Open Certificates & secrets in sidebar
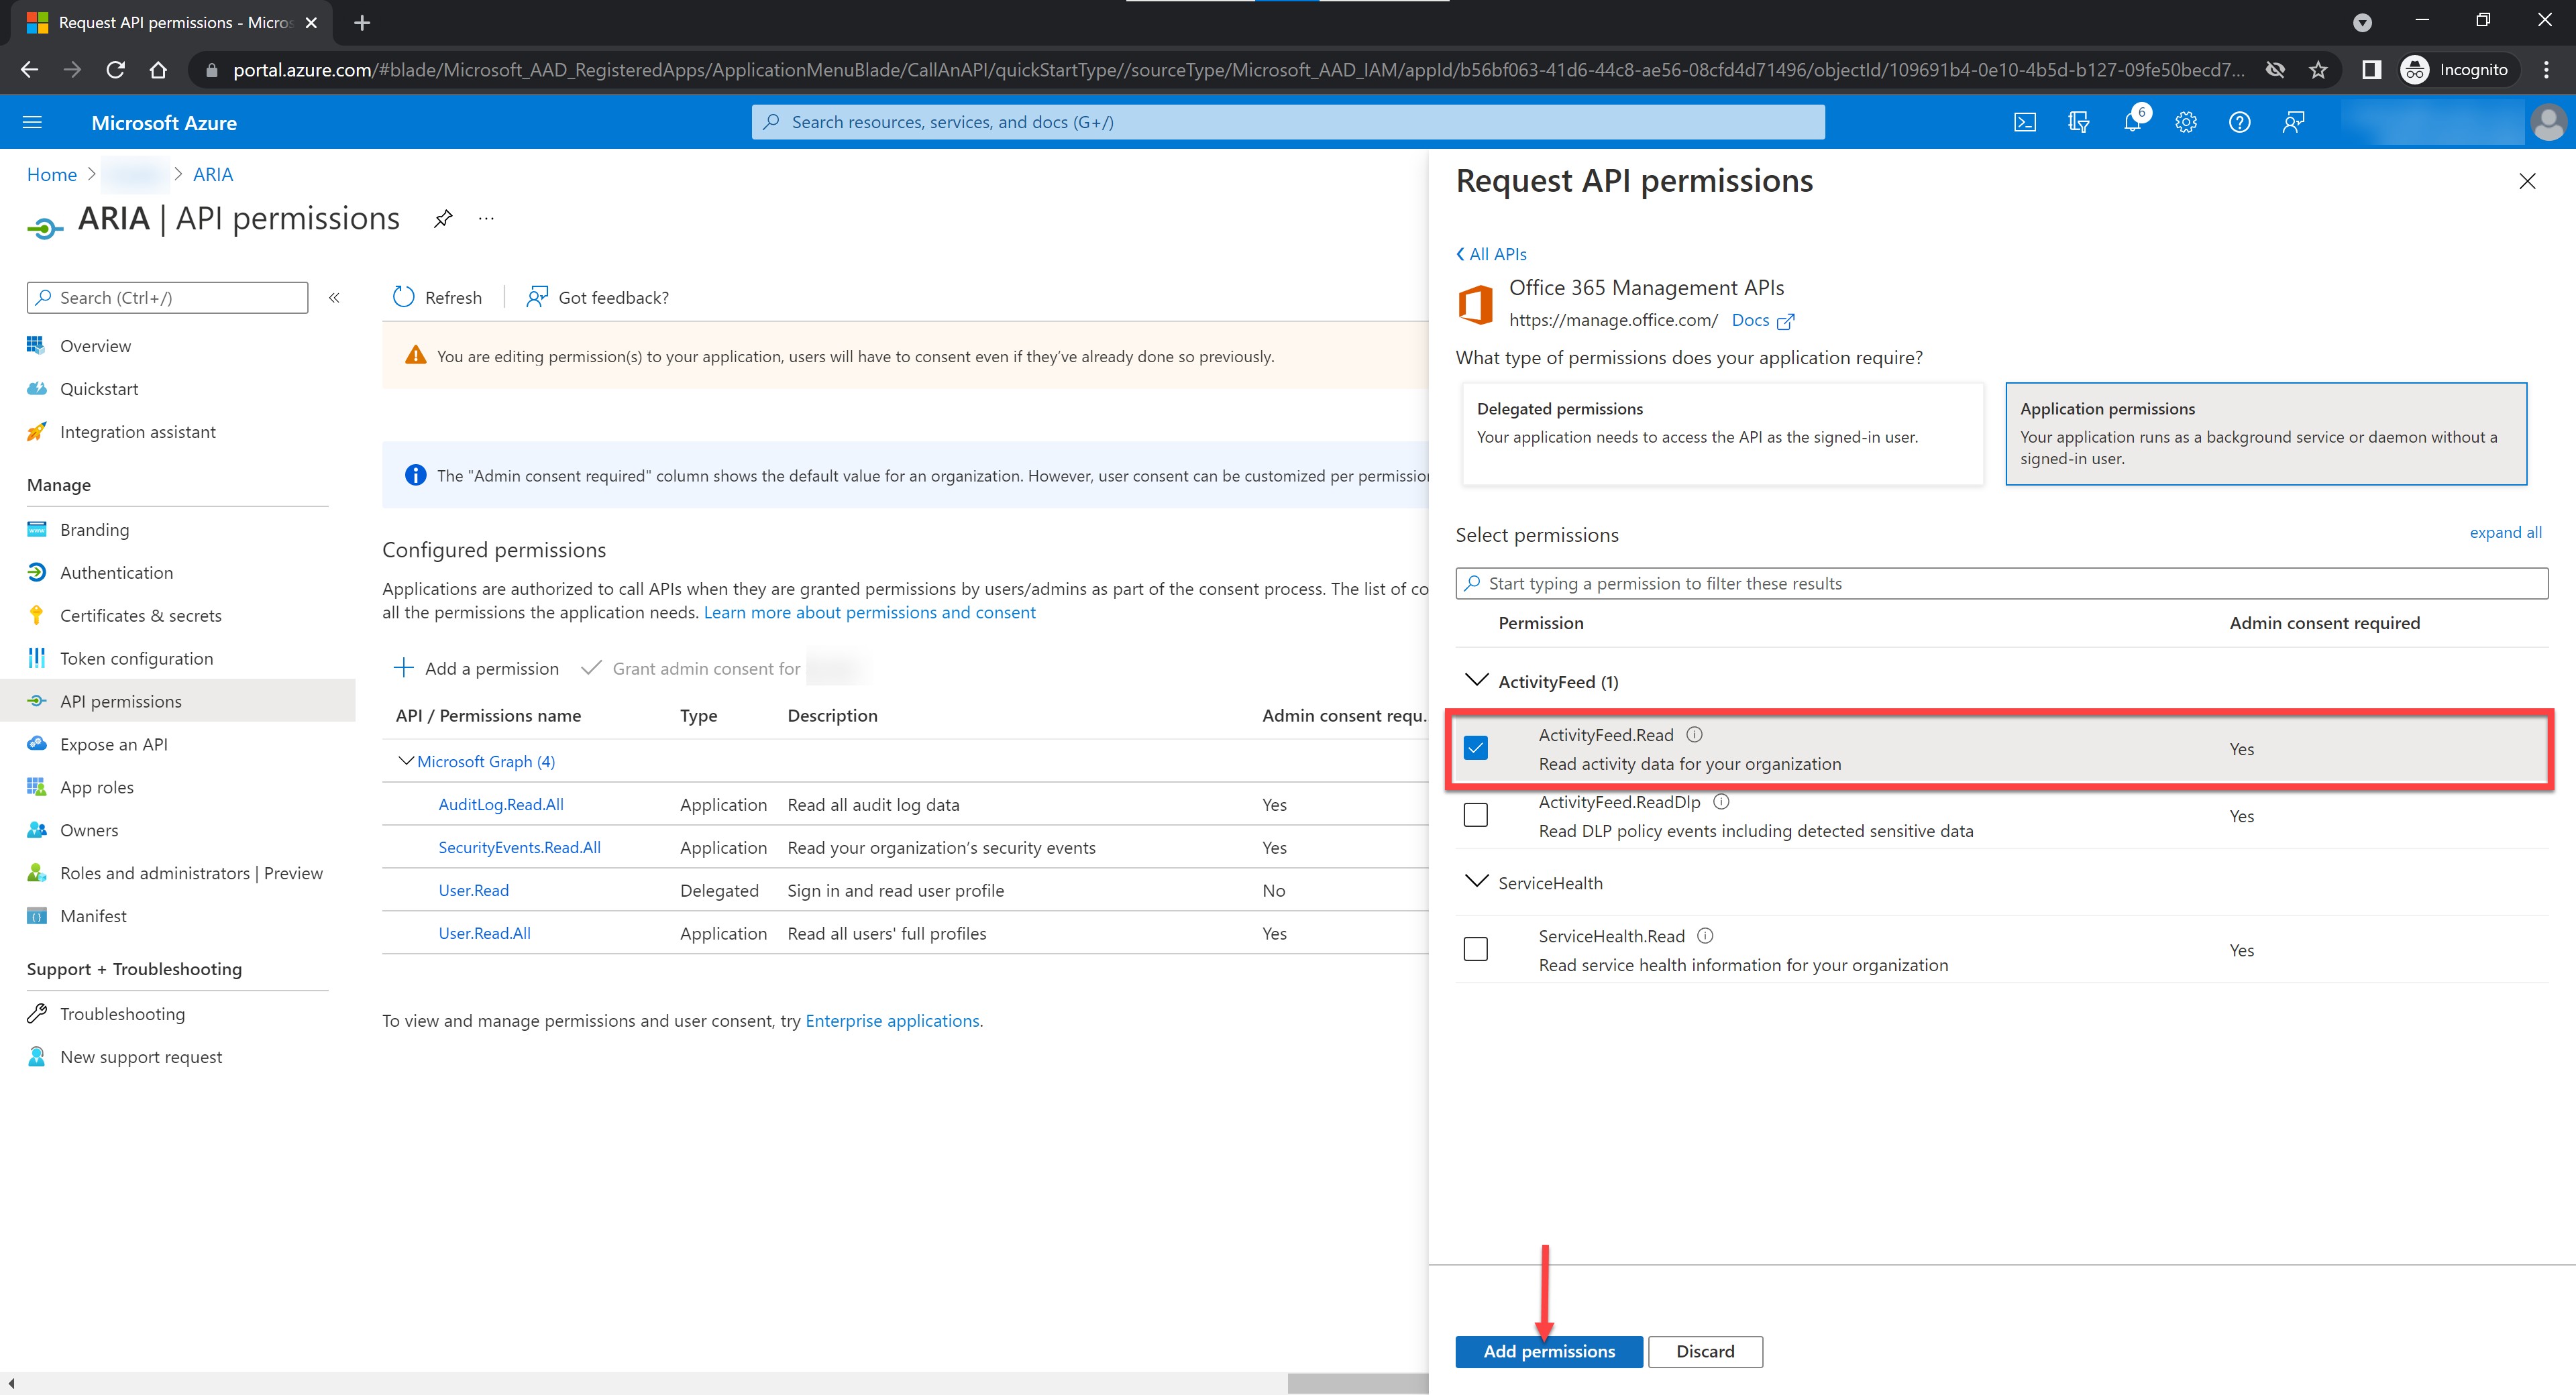 point(140,615)
